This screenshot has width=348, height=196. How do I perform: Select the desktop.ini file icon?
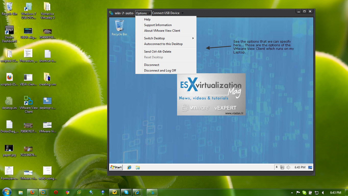tap(9, 103)
